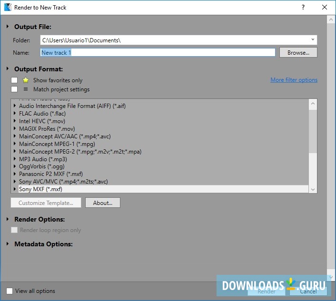Click the Folder path field
Screen dimensions: 336x301
coord(178,40)
